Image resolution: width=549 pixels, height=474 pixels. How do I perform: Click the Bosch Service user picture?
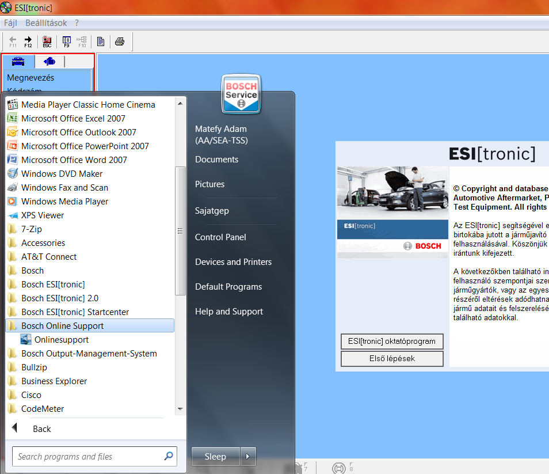pos(241,94)
